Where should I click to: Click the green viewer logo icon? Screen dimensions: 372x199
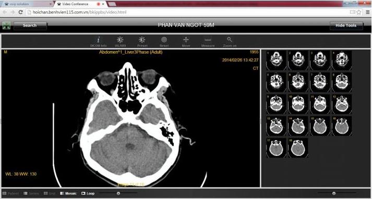tap(6, 26)
